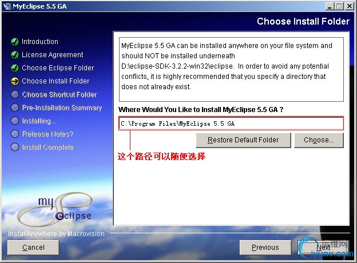The height and width of the screenshot is (263, 357).
Task: Select the Pre-Installation Summary label
Action: click(x=62, y=107)
